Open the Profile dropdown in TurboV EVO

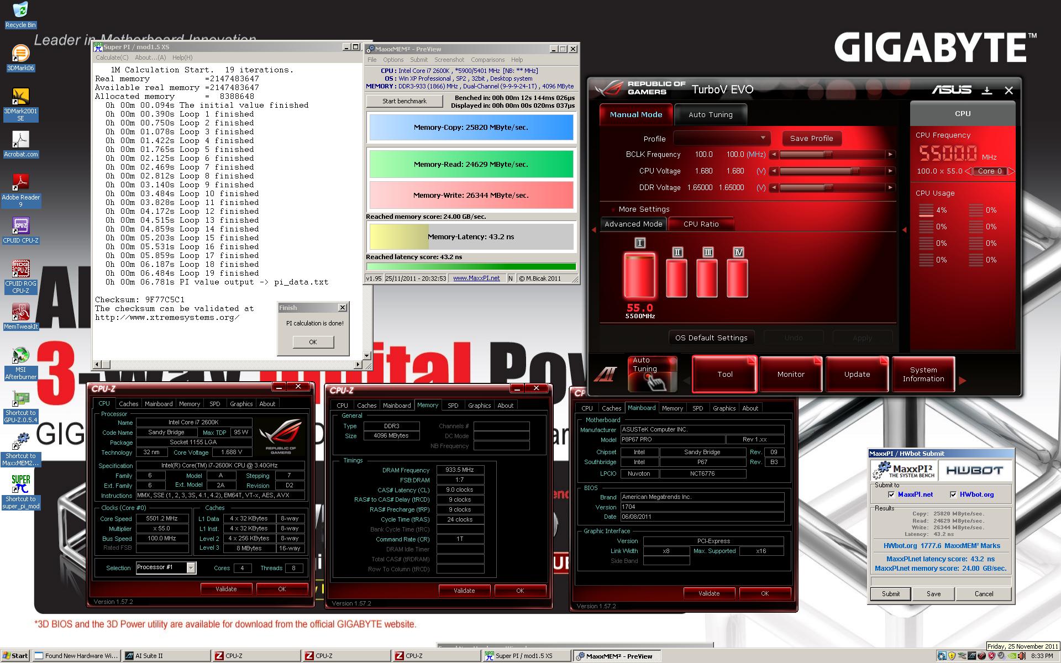point(722,138)
